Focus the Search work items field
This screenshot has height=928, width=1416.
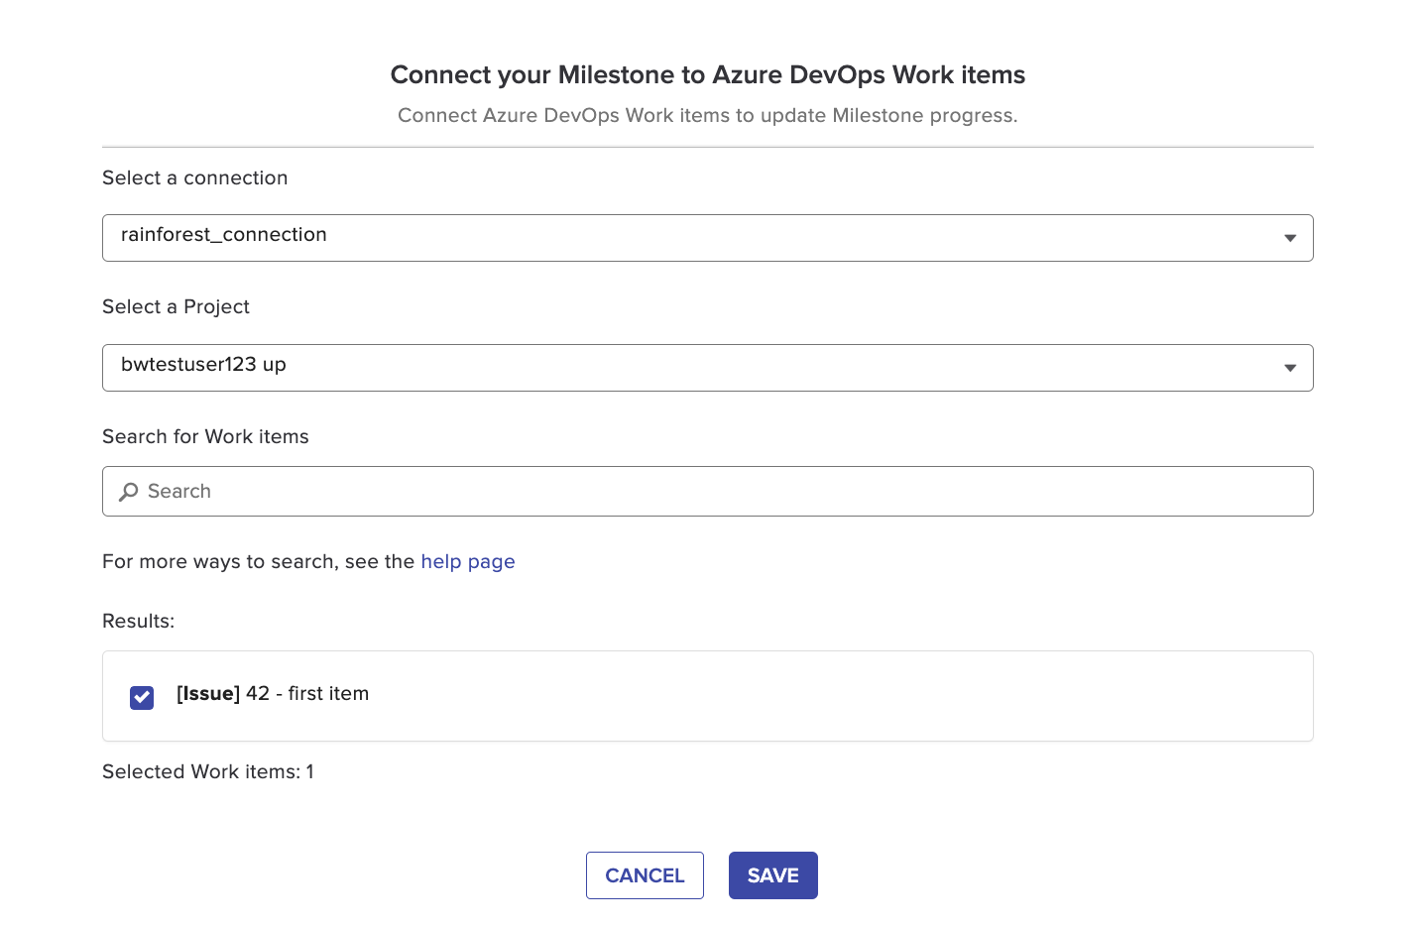coord(707,491)
